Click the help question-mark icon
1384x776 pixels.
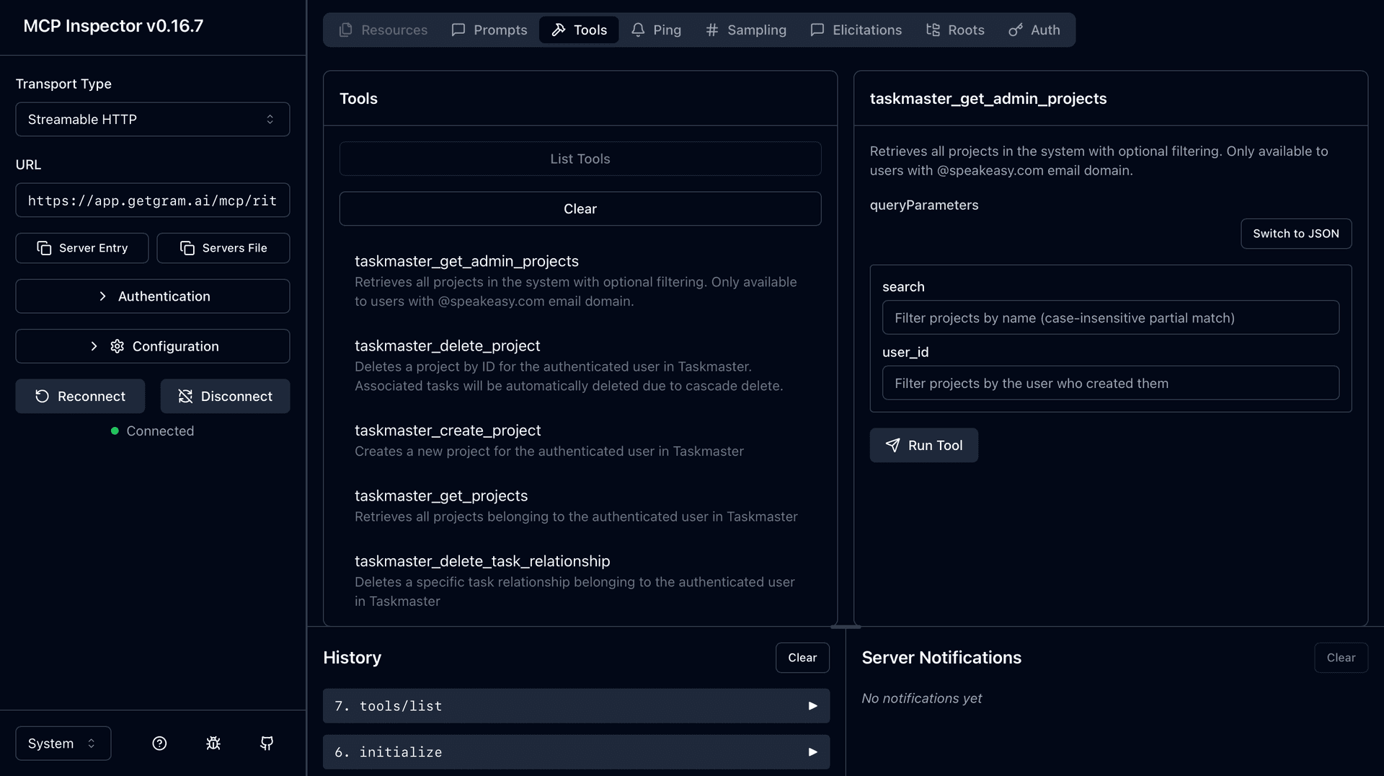point(159,743)
